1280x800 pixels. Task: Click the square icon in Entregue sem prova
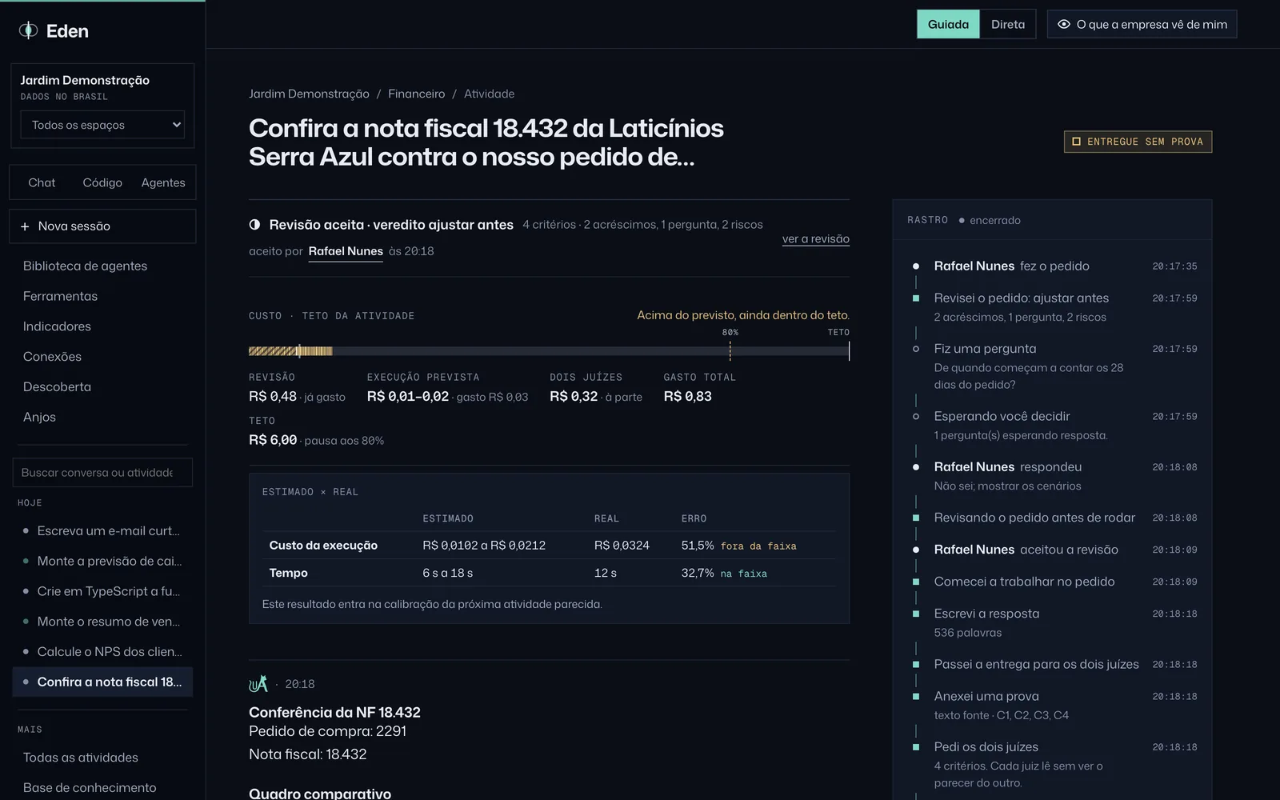tap(1076, 142)
